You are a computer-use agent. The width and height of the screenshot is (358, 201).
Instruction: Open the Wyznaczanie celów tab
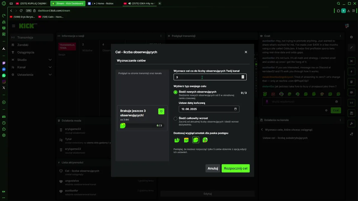(x=131, y=61)
